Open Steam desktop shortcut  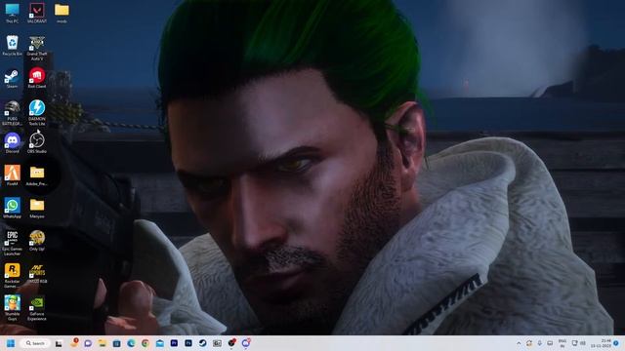click(x=12, y=78)
